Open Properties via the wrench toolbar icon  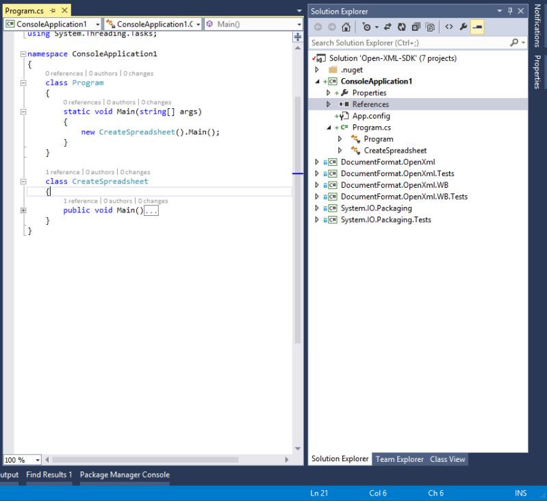463,27
